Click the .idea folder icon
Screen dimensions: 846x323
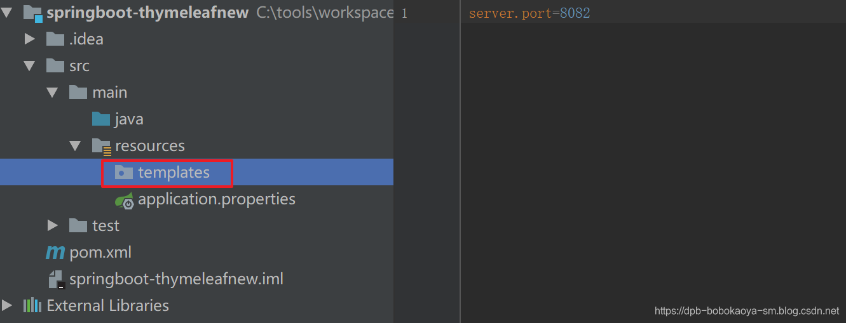(55, 39)
